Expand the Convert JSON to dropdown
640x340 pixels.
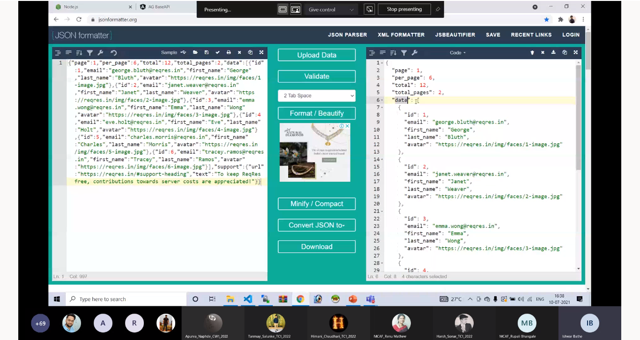[x=317, y=225]
